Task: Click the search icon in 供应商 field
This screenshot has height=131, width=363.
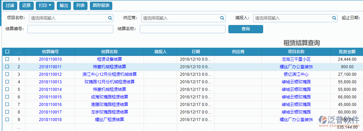Action: (222, 18)
